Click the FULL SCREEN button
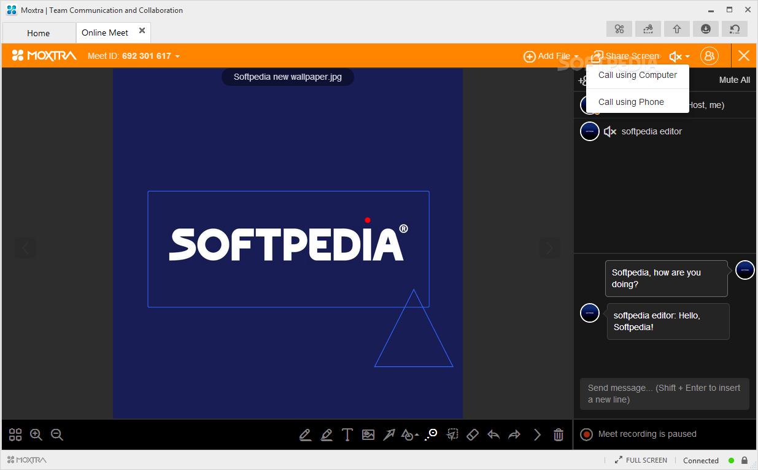Viewport: 758px width, 470px height. tap(641, 460)
